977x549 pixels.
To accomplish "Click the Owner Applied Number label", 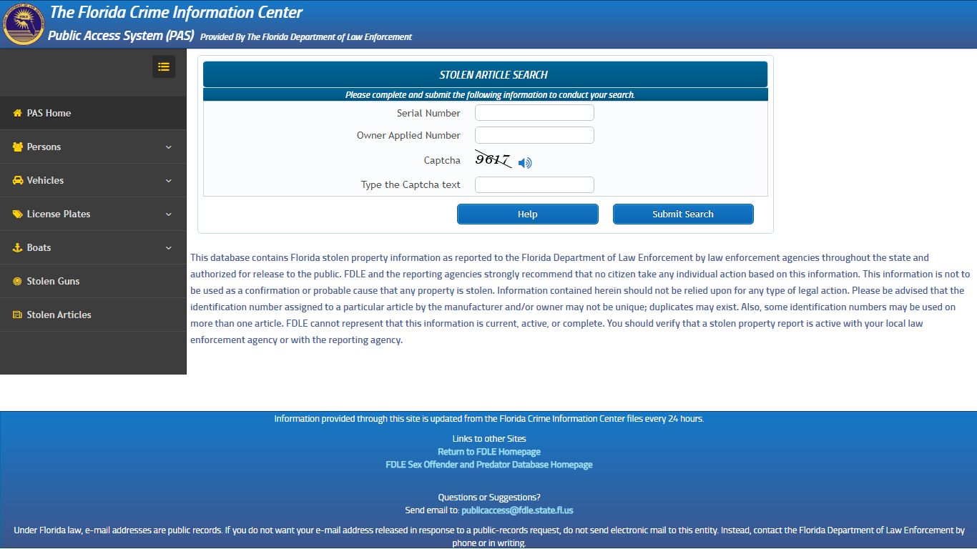I will click(408, 135).
